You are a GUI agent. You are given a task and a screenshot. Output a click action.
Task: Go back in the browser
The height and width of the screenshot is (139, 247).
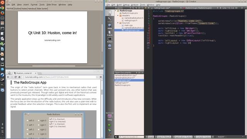(x=8, y=77)
